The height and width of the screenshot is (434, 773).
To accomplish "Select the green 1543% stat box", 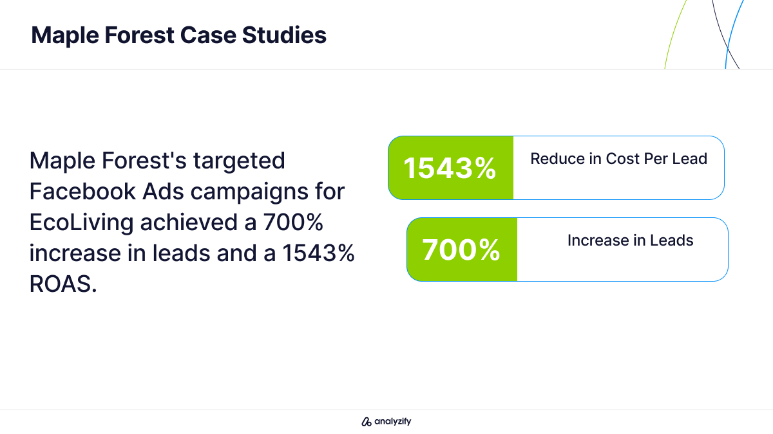I will [x=451, y=168].
